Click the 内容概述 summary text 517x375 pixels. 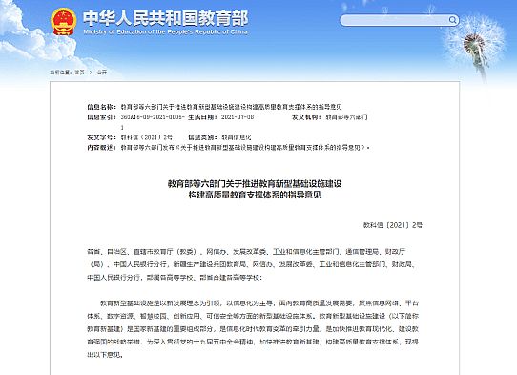[245, 148]
